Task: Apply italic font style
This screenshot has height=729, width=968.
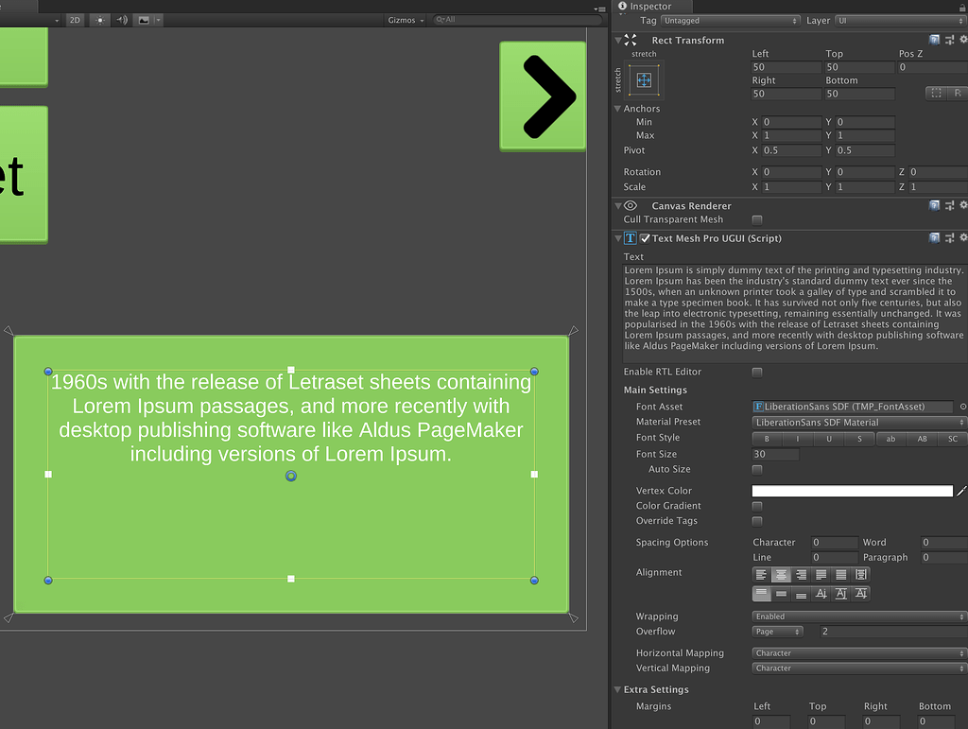Action: click(798, 439)
